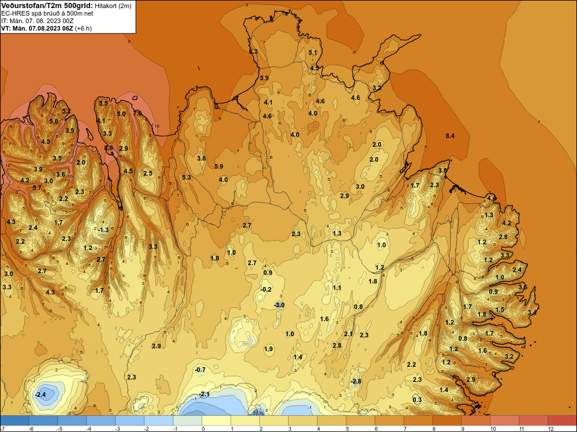577x432 pixels.
Task: Select the 5.3 temperature label
Action: (186, 177)
